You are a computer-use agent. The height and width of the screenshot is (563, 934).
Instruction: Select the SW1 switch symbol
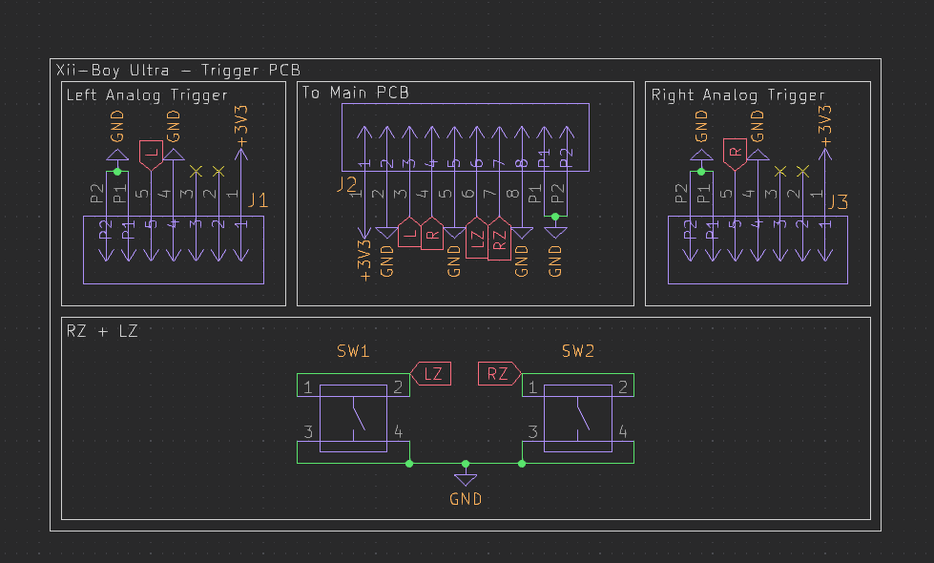pos(353,418)
